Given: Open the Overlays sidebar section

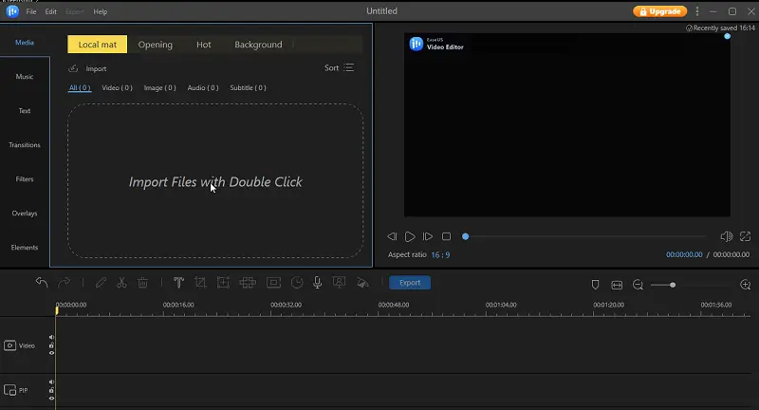Looking at the screenshot, I should click(25, 213).
